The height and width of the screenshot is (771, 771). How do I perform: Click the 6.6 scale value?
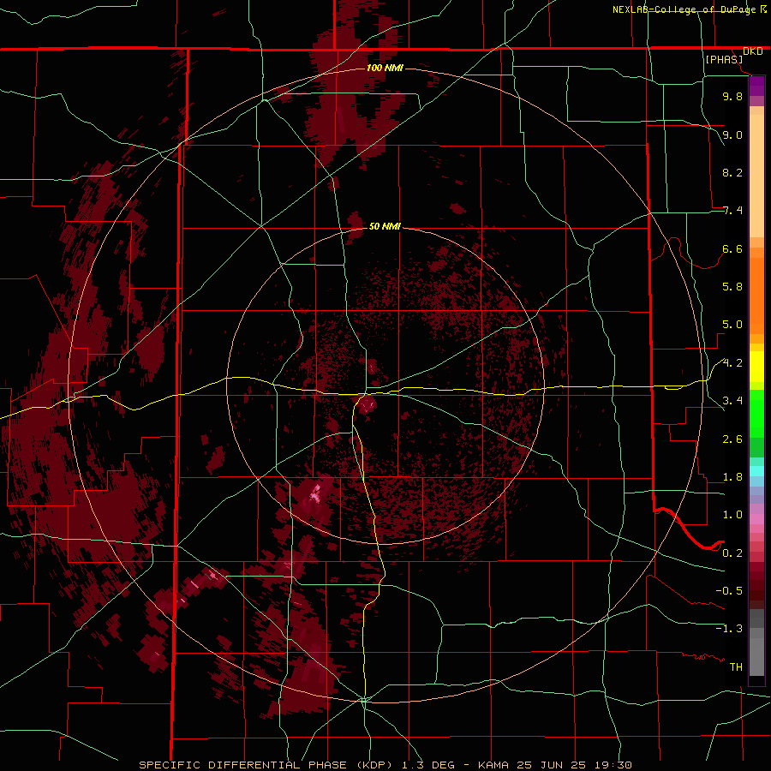(x=732, y=248)
